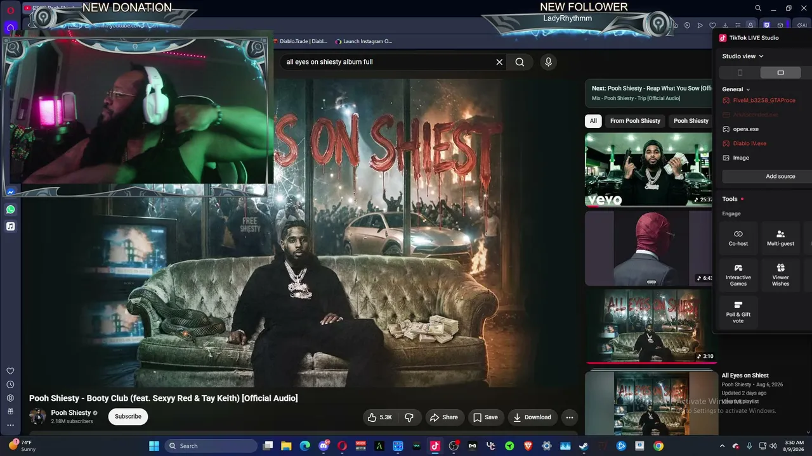Open Opera sidebar bookmarks heart icon
This screenshot has width=812, height=456.
point(10,371)
